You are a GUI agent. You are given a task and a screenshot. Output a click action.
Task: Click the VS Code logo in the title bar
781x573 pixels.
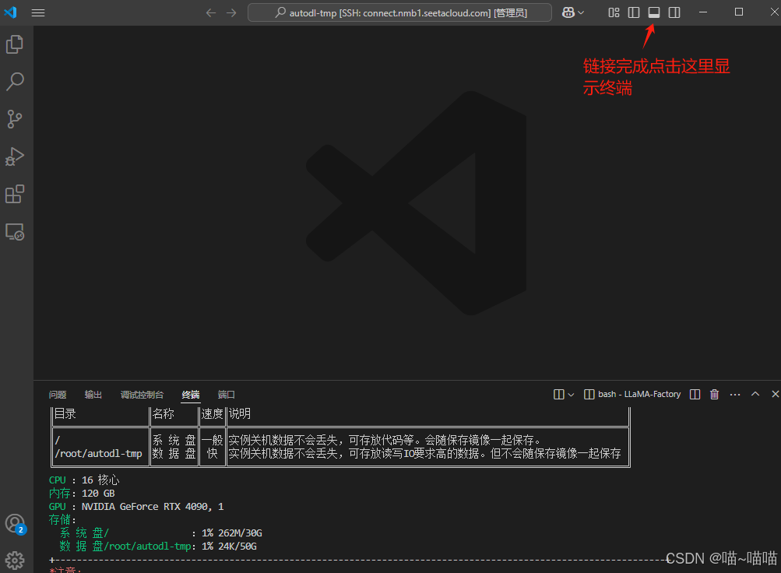tap(10, 12)
